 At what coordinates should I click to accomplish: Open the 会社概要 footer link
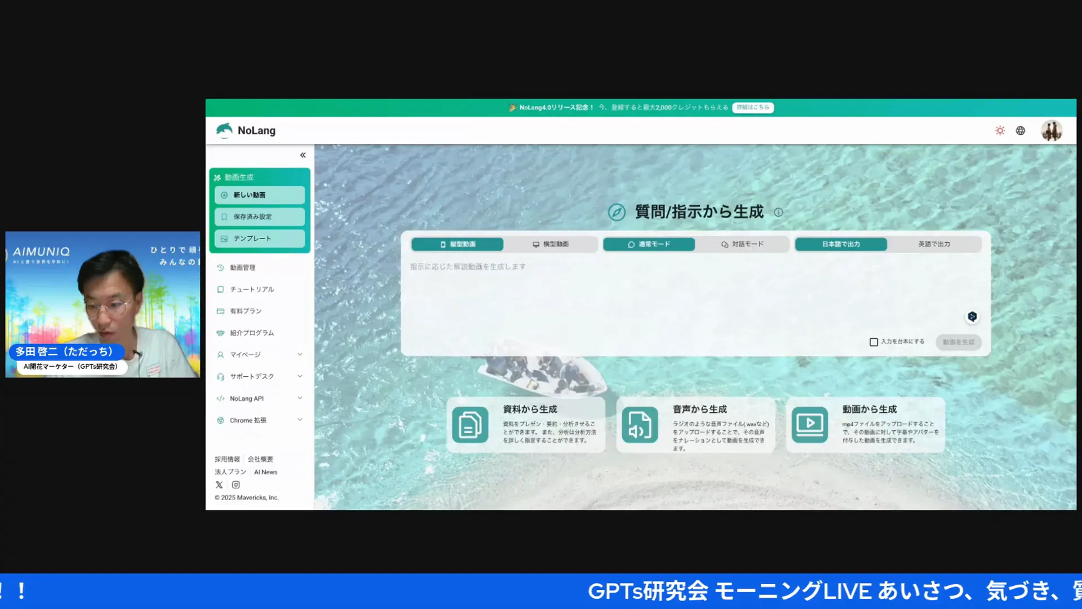click(260, 460)
